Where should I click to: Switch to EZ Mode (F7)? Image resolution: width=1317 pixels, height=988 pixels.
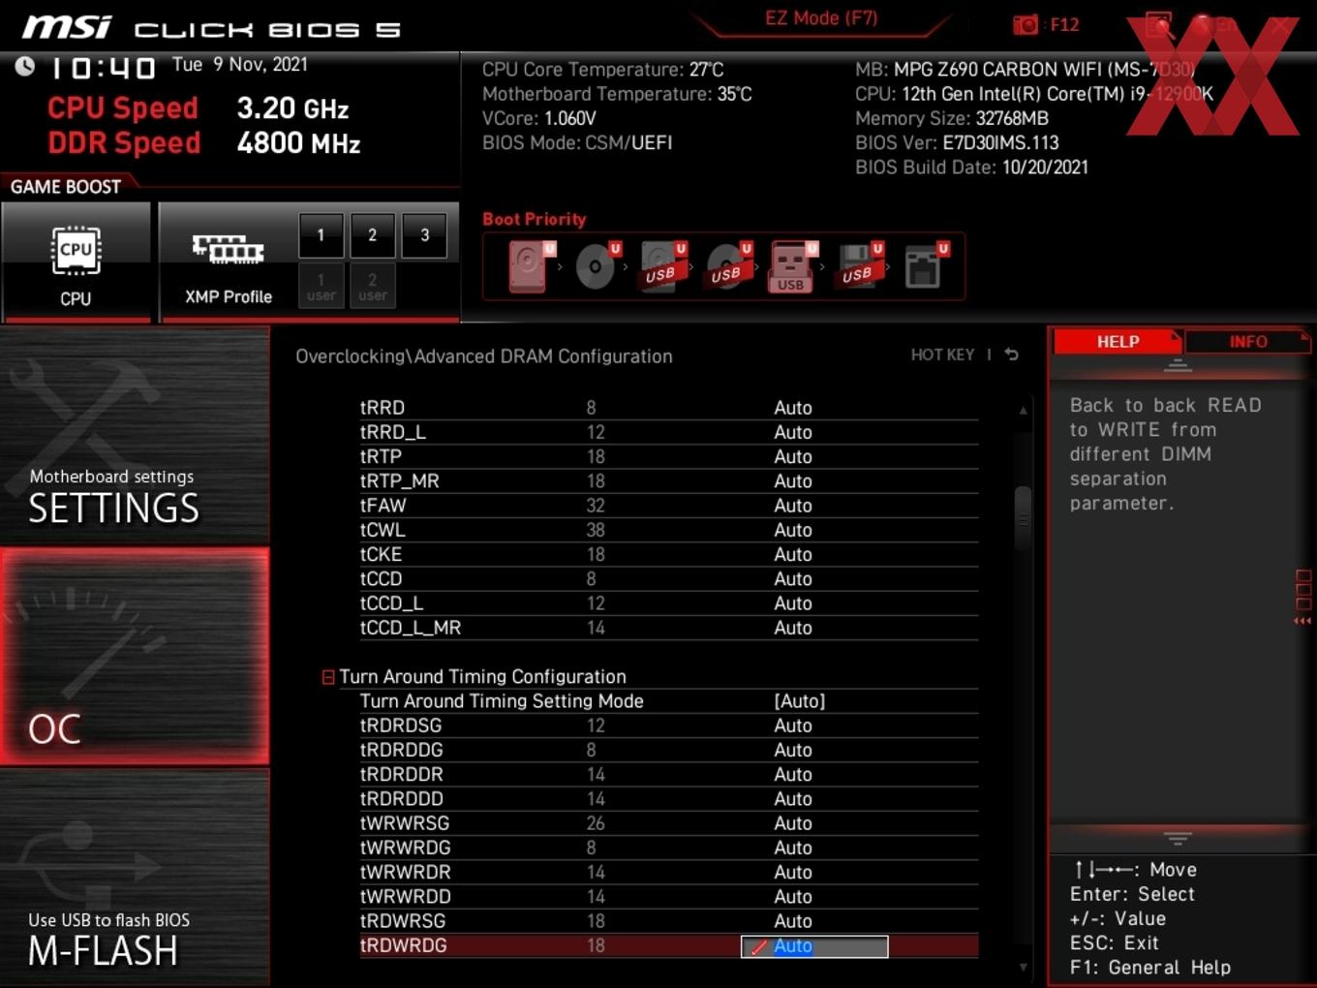tap(821, 17)
